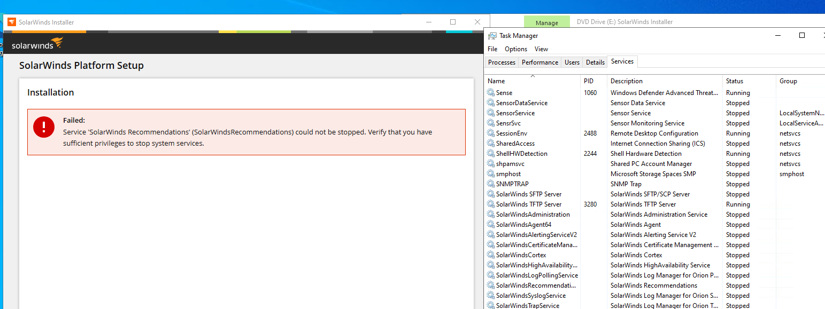
Task: Click the gear icon beside smphost
Action: click(x=491, y=174)
